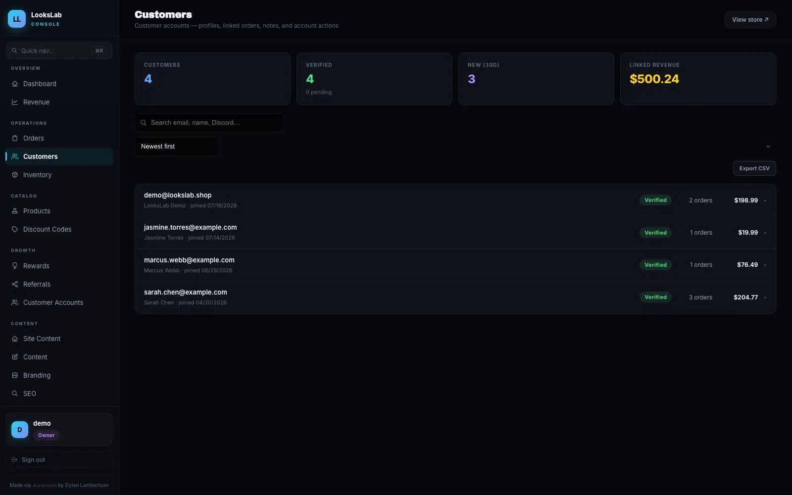This screenshot has width=792, height=495.
Task: Click the Inventory box icon
Action: click(15, 175)
